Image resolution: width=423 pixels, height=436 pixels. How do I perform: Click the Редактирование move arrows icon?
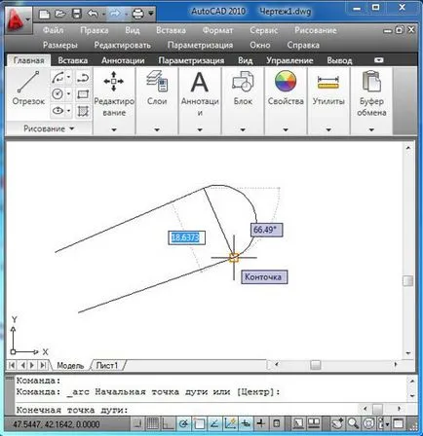point(114,81)
